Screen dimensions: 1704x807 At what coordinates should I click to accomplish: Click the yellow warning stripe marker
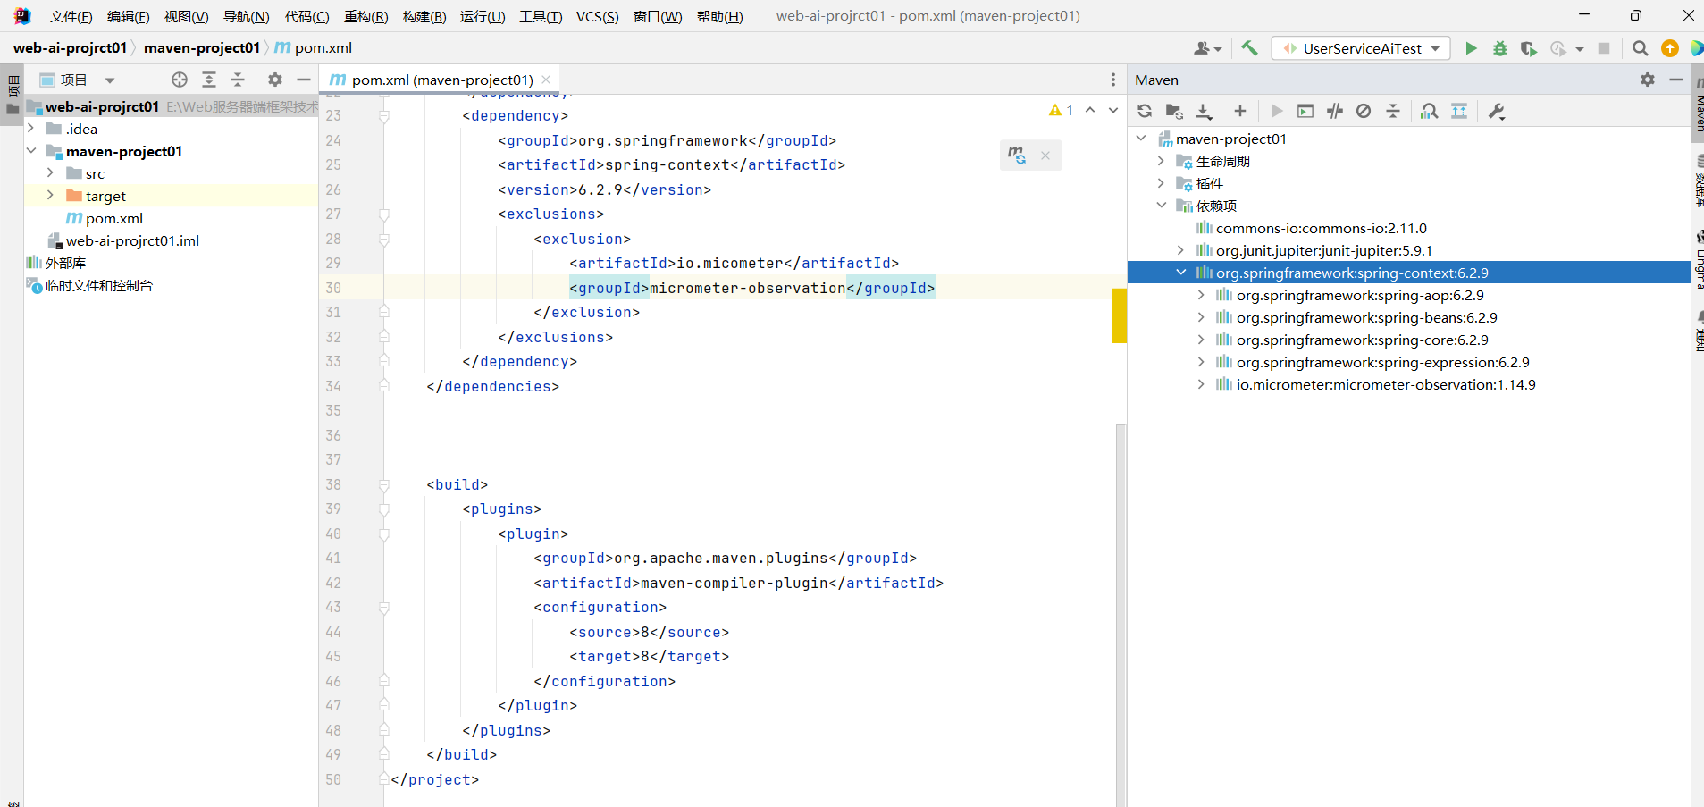(1119, 315)
